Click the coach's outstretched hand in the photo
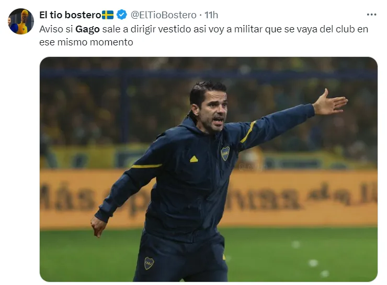This screenshot has height=285, width=387. (x=330, y=103)
